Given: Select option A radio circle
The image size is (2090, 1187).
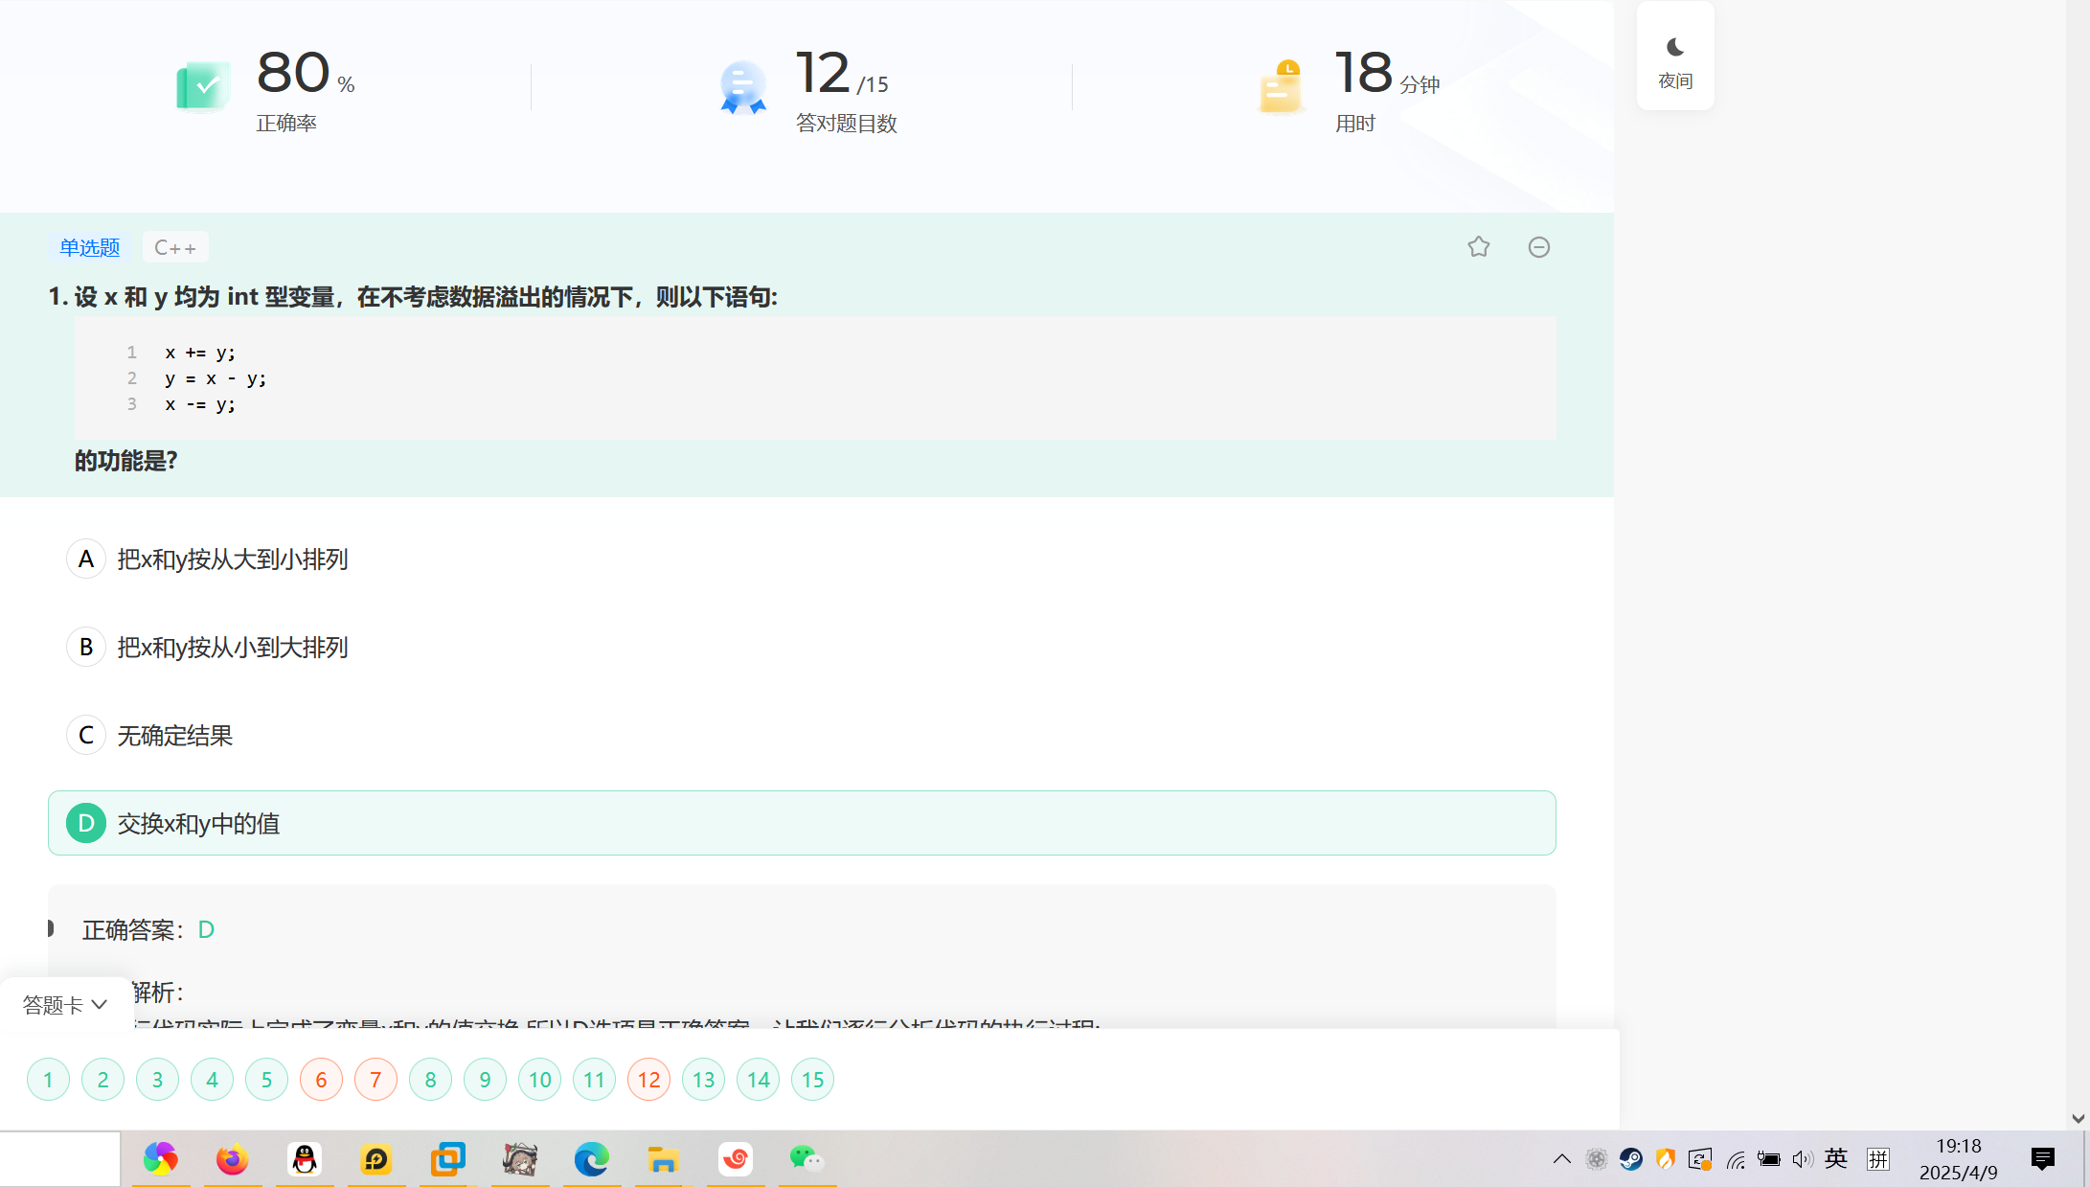Looking at the screenshot, I should coord(85,559).
